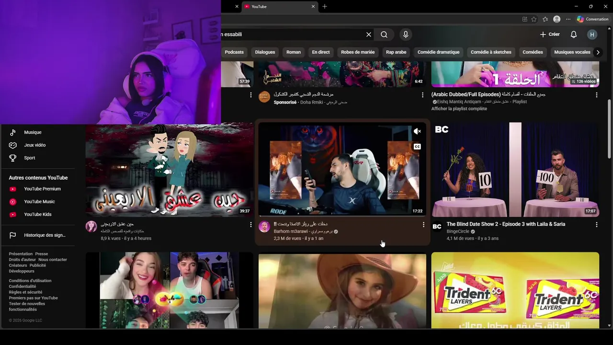Open the browser Conversation button
This screenshot has width=613, height=345.
coord(593,19)
